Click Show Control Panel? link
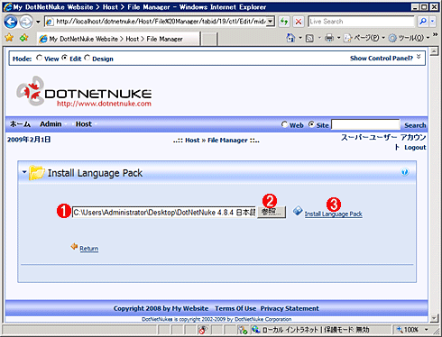 tap(382, 59)
